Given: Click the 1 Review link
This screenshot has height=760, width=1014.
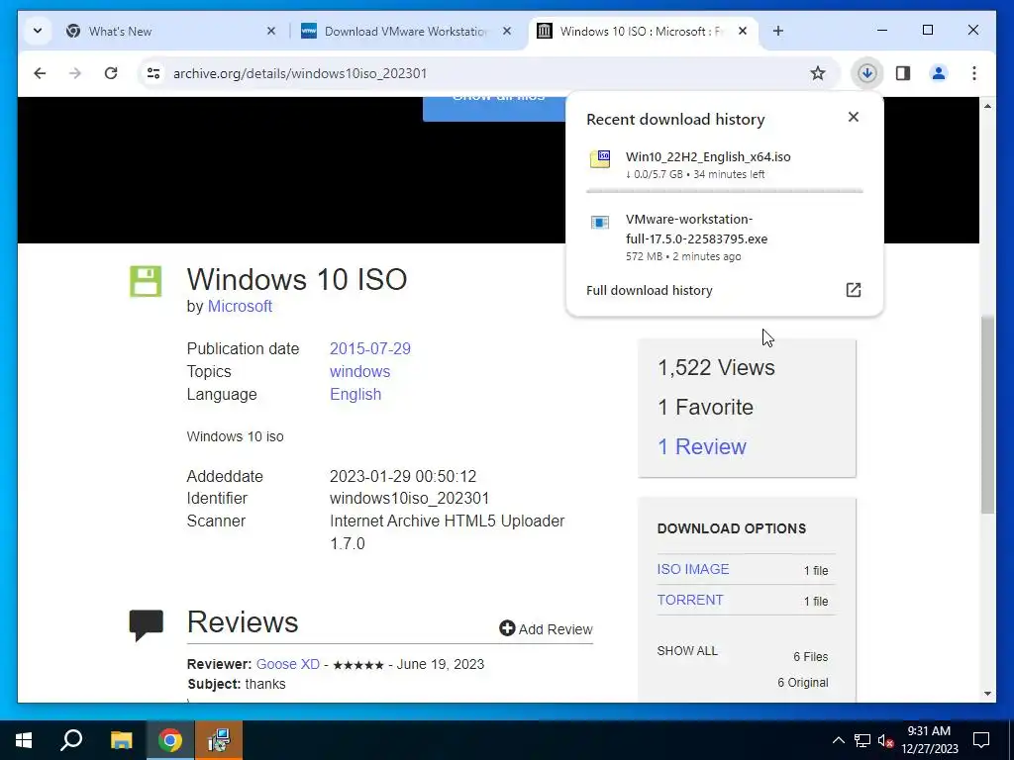Looking at the screenshot, I should tap(702, 446).
